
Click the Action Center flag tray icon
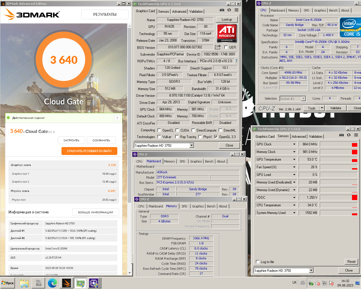point(331,283)
